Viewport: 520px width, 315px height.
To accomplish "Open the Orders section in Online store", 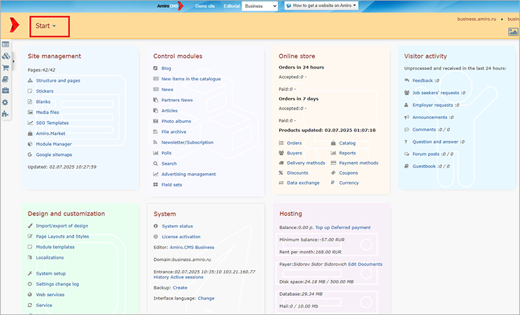I will click(x=294, y=143).
